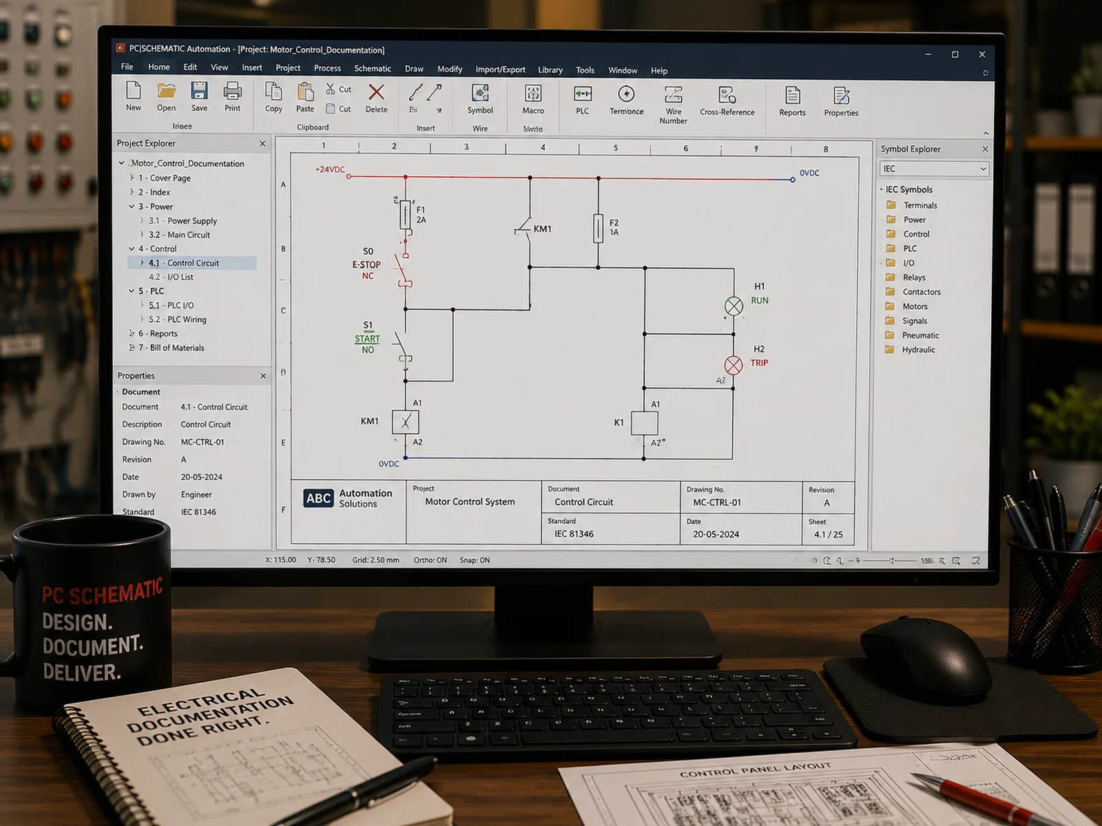
Task: Open the Properties icon in ribbon
Action: click(x=841, y=96)
